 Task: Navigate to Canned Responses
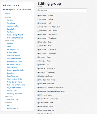coord(14,59)
